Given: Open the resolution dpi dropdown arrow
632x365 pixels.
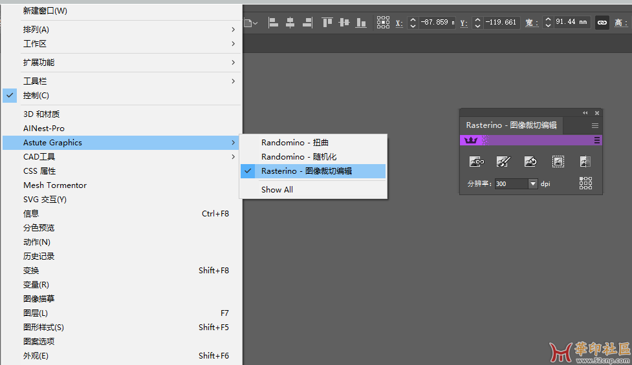Looking at the screenshot, I should 533,184.
